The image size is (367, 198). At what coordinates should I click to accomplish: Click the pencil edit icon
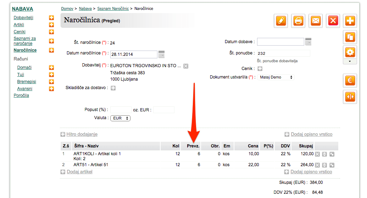[x=281, y=21]
